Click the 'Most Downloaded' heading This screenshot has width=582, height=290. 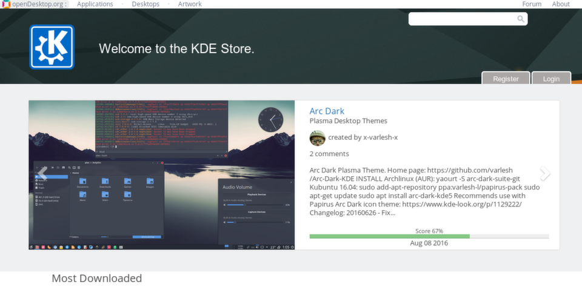(96, 278)
